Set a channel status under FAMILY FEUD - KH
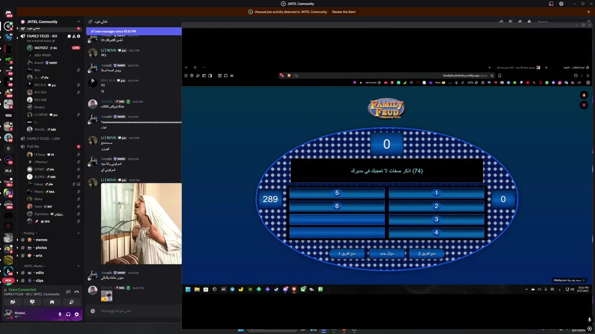Screen dimensions: 595x334 pos(41,41)
